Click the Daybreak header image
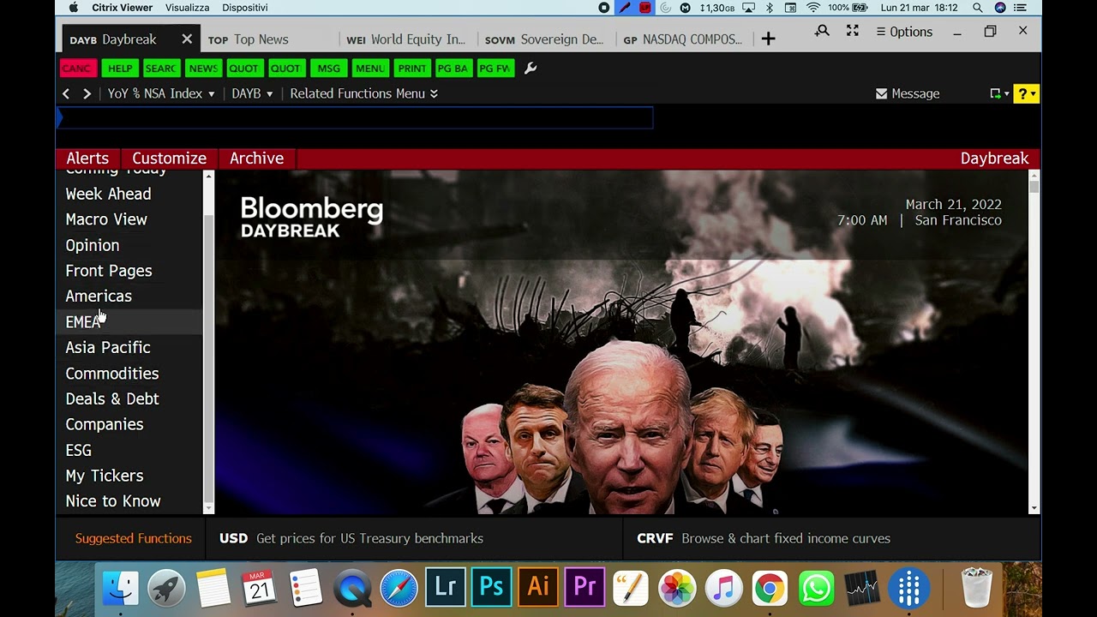This screenshot has height=617, width=1097. [621, 343]
